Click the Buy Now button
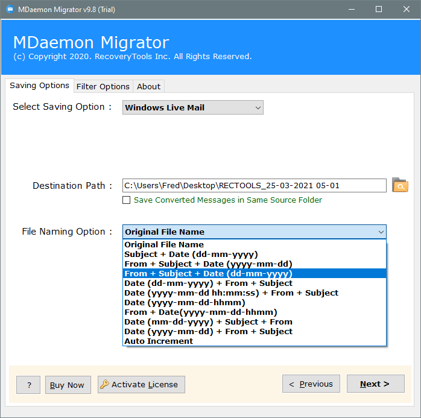421x418 pixels. click(68, 385)
